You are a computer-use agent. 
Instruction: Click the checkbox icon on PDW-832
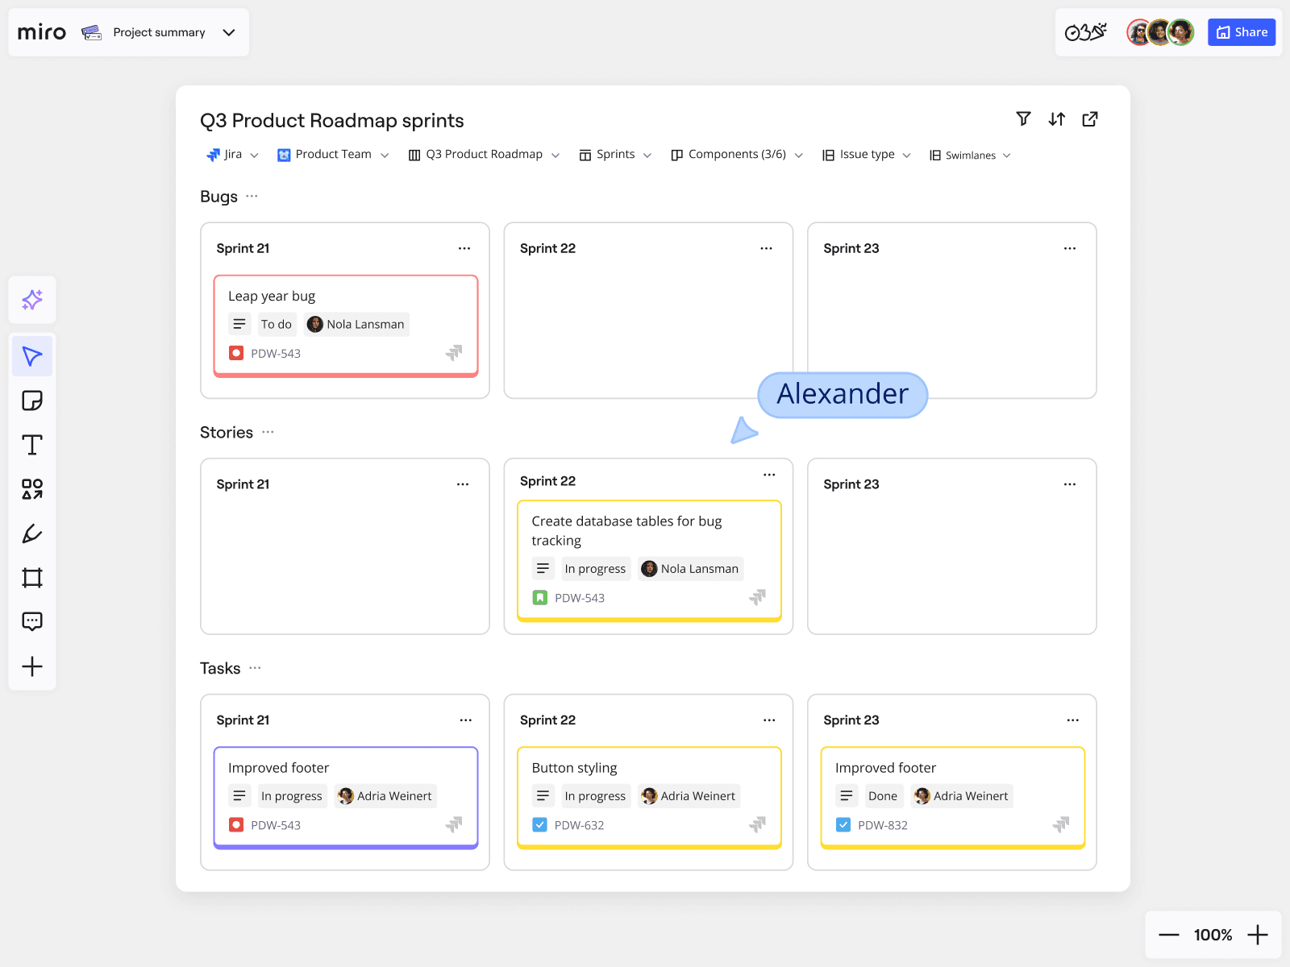click(843, 824)
